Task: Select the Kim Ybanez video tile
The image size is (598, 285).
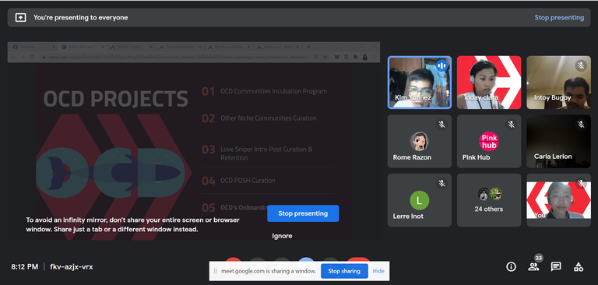Action: [420, 83]
